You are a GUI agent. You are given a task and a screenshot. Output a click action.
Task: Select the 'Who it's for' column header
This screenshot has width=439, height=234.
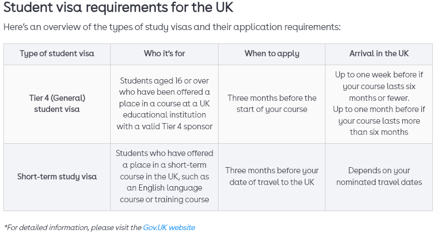164,53
